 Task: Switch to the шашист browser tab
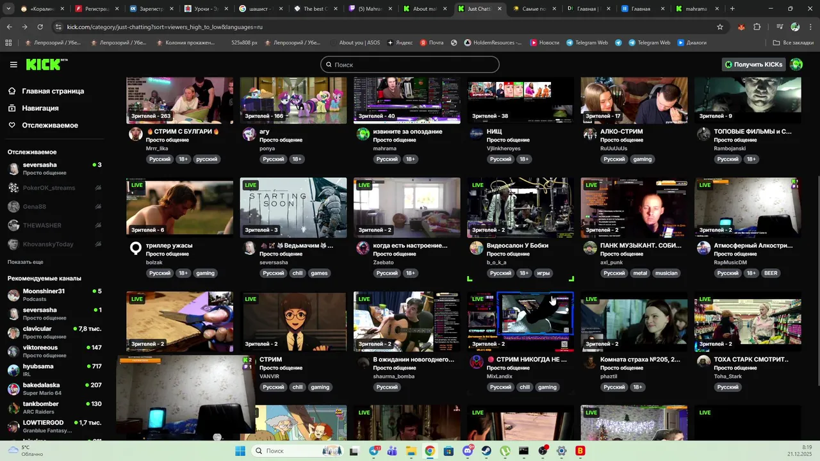pos(261,9)
